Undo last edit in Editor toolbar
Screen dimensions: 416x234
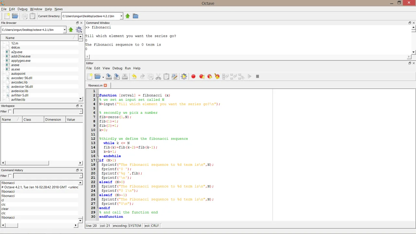[134, 76]
